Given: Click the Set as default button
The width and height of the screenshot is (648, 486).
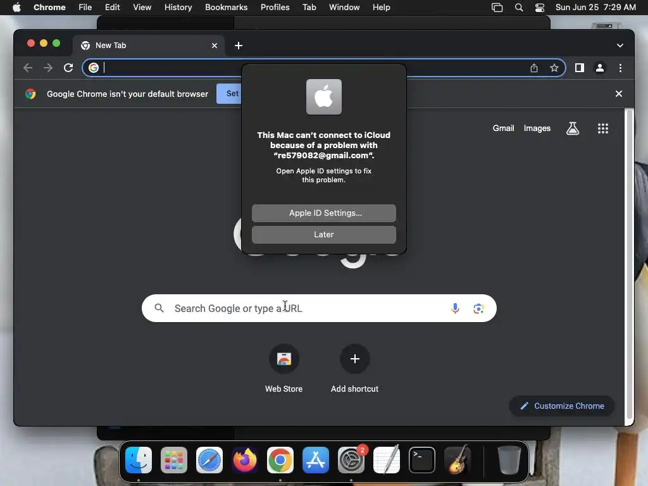Looking at the screenshot, I should pos(229,94).
